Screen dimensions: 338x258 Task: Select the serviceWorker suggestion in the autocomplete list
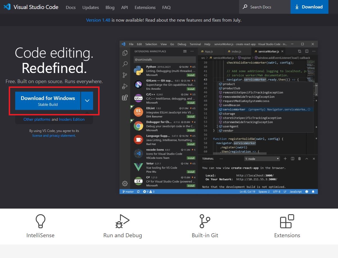(265, 109)
